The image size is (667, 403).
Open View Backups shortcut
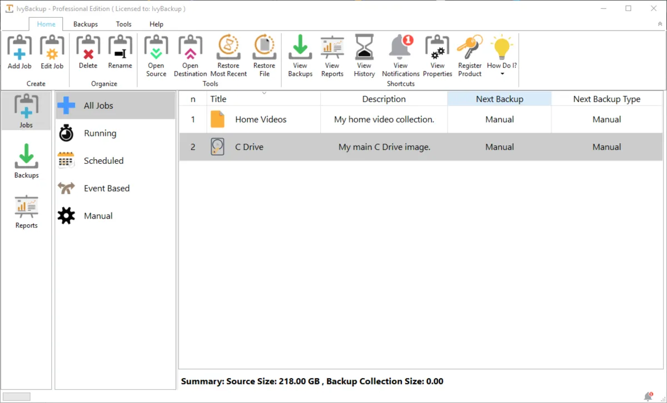(x=300, y=56)
